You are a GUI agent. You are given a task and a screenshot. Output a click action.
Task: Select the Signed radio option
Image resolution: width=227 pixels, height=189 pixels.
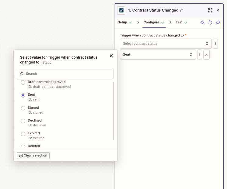tap(23, 108)
